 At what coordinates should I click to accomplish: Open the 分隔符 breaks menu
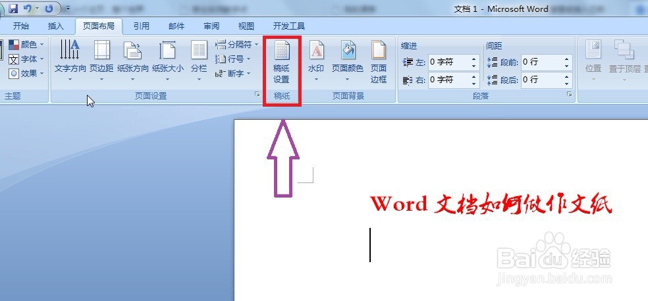237,44
